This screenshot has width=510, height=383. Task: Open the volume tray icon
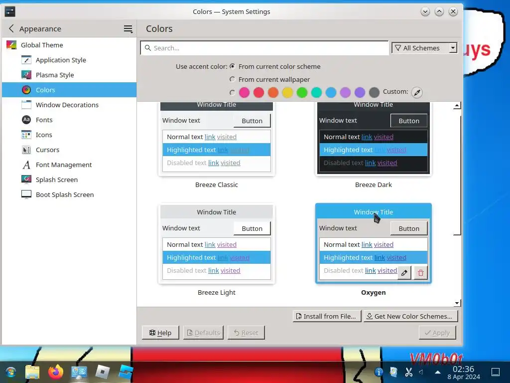(x=421, y=372)
